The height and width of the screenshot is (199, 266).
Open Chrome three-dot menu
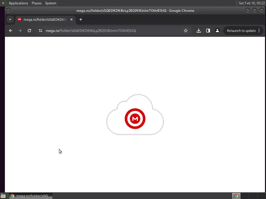pos(259,31)
